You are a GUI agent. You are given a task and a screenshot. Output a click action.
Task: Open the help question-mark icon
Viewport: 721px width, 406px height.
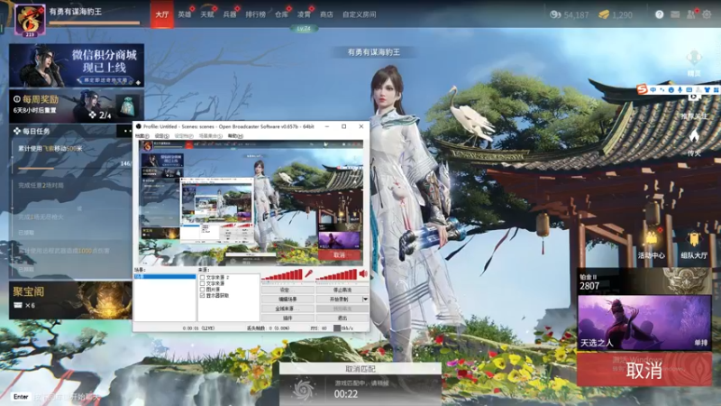click(659, 14)
